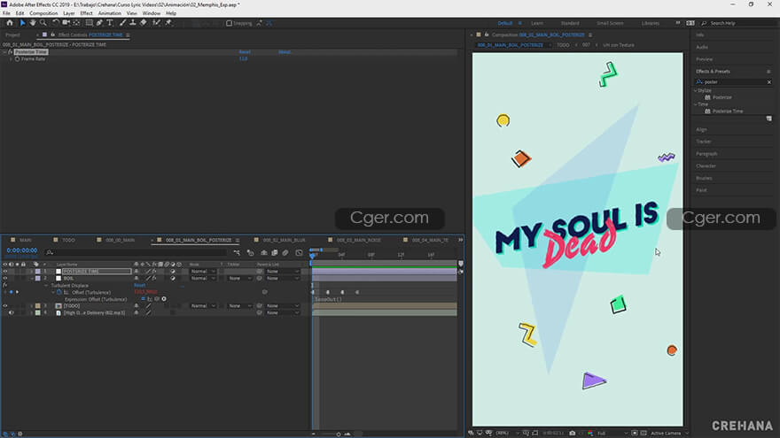Collapse the Stylize effects category
This screenshot has height=438, width=780.
[696, 90]
